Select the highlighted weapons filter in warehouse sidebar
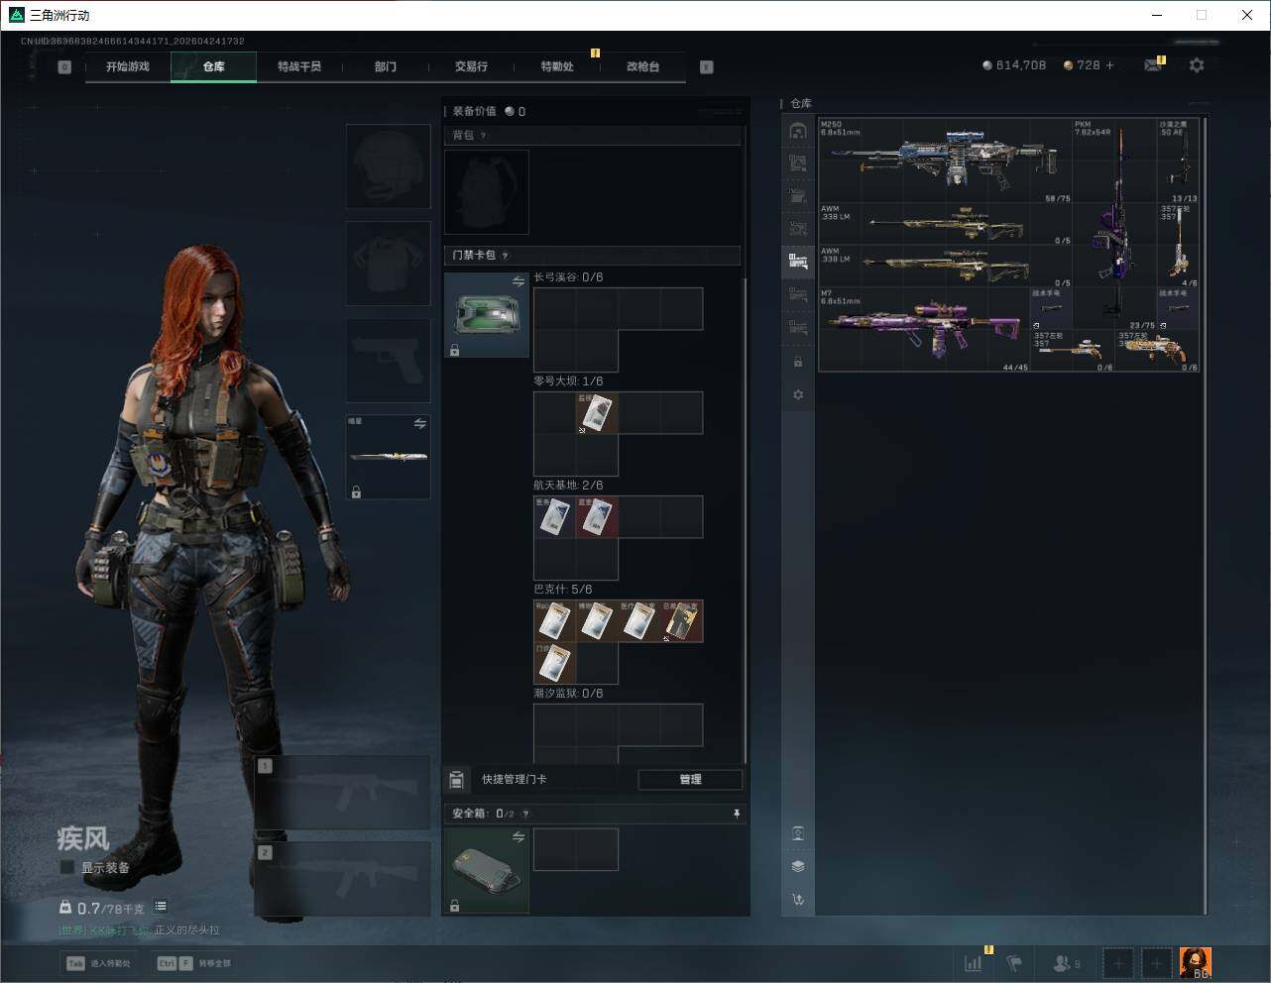1271x983 pixels. click(x=798, y=262)
